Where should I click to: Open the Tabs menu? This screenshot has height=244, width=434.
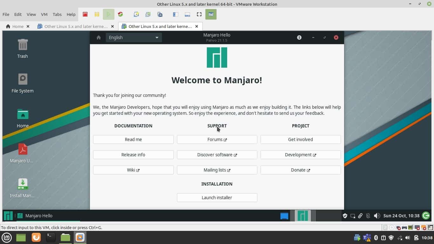[57, 14]
